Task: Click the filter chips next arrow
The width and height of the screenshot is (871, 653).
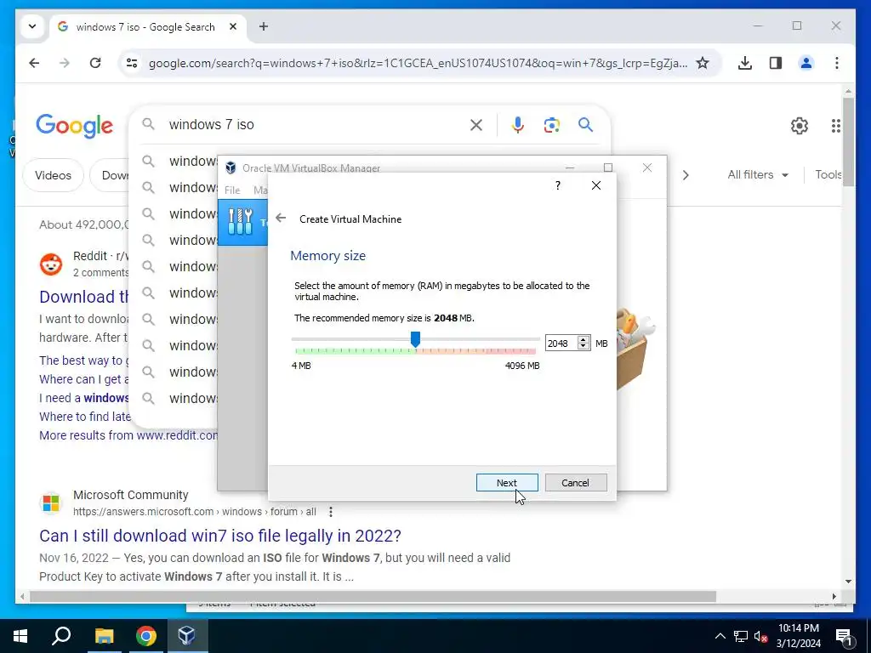Action: tap(686, 175)
